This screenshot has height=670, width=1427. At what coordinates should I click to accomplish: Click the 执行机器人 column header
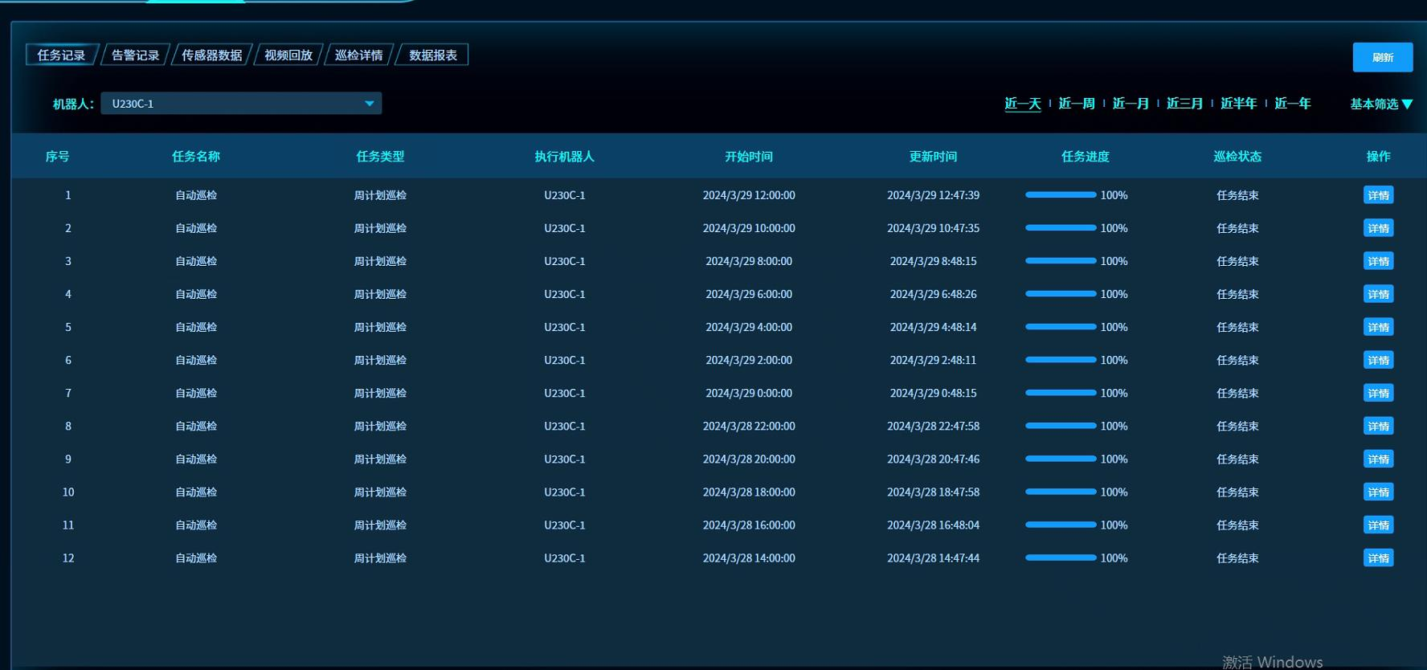(x=564, y=156)
